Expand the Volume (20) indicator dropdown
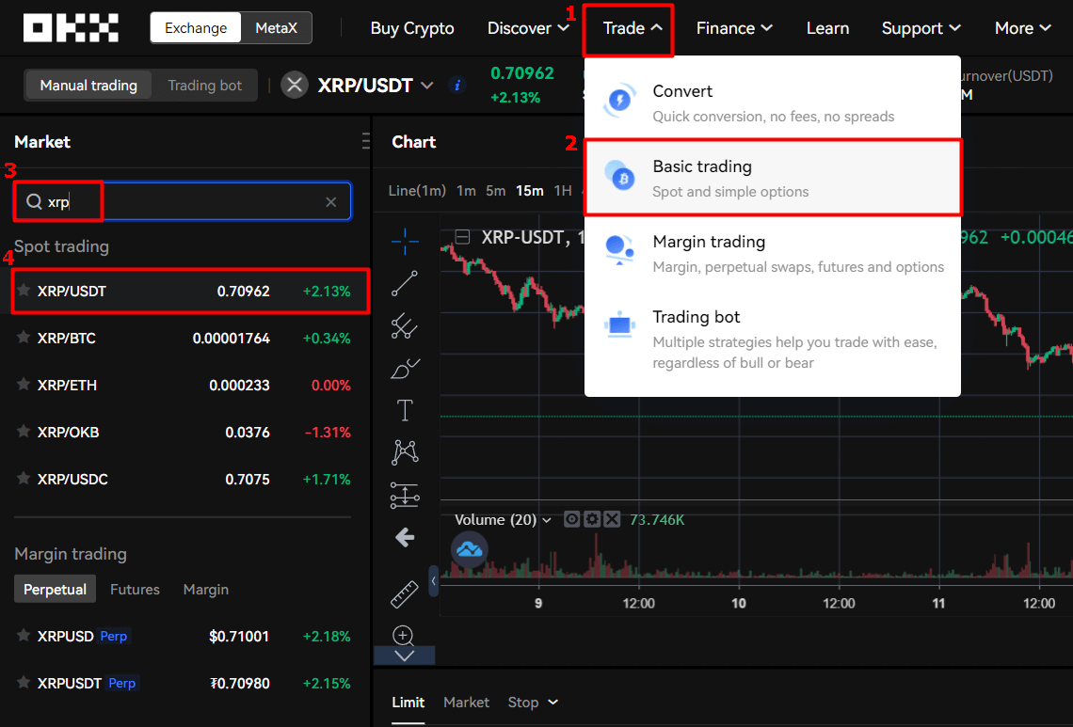The height and width of the screenshot is (727, 1073). 547,520
